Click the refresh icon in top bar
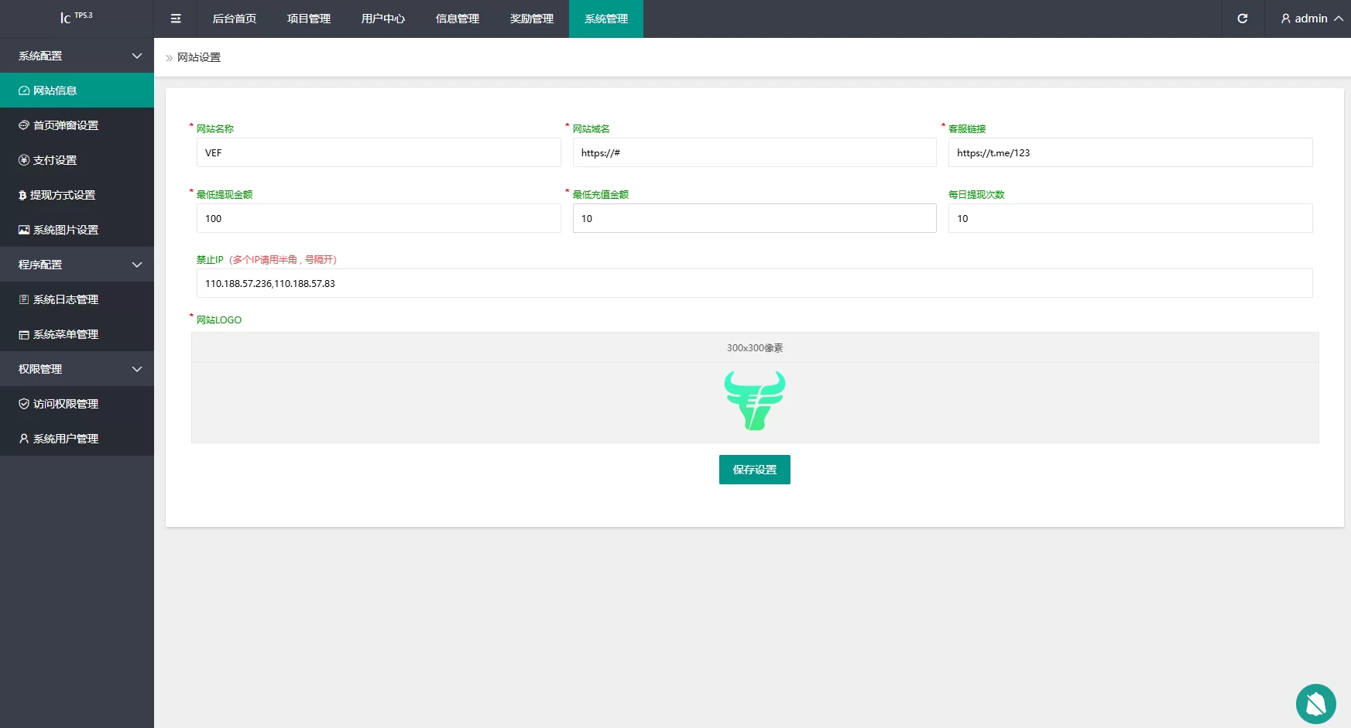1351x728 pixels. [1242, 19]
